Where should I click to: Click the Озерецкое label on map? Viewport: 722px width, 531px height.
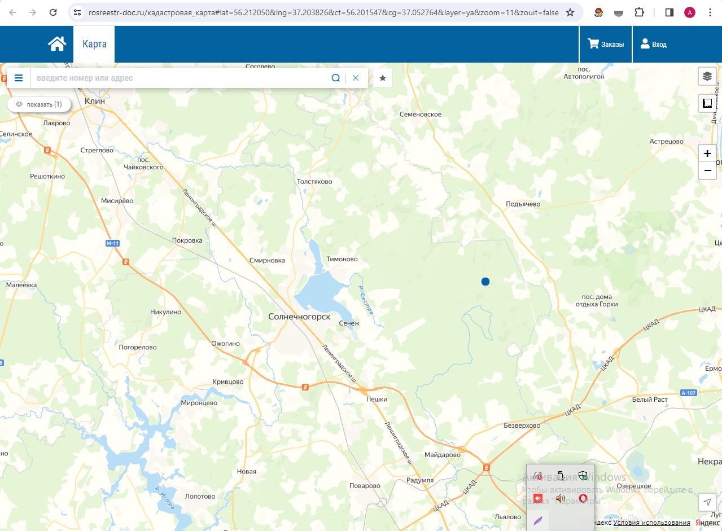pyautogui.click(x=634, y=486)
